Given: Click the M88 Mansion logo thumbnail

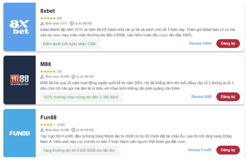Looking at the screenshot, I should [x=19, y=80].
